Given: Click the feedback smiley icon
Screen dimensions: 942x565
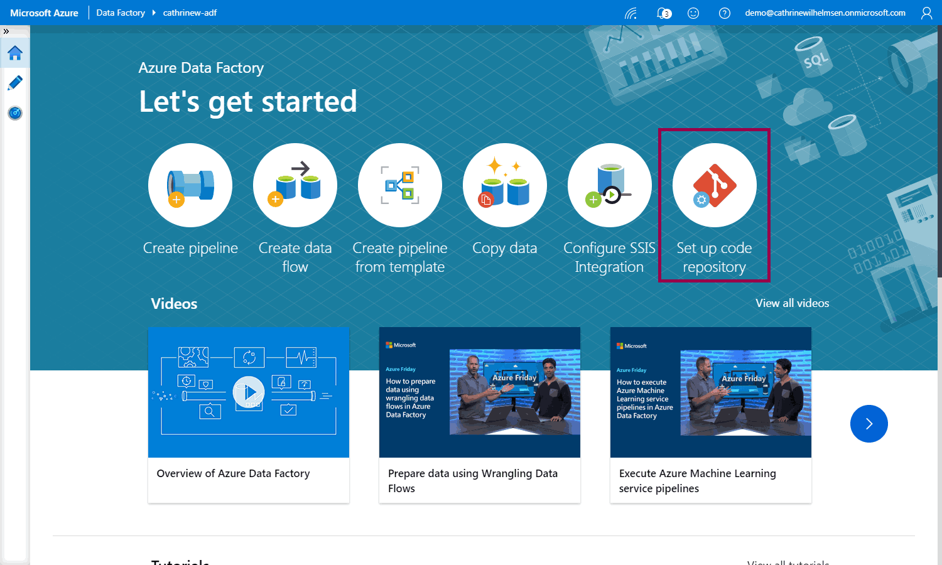Looking at the screenshot, I should pyautogui.click(x=693, y=13).
